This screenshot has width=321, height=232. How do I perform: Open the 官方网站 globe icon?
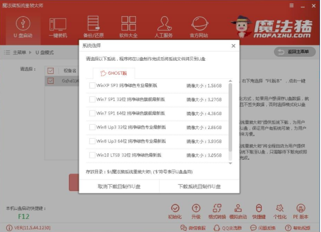(x=199, y=23)
